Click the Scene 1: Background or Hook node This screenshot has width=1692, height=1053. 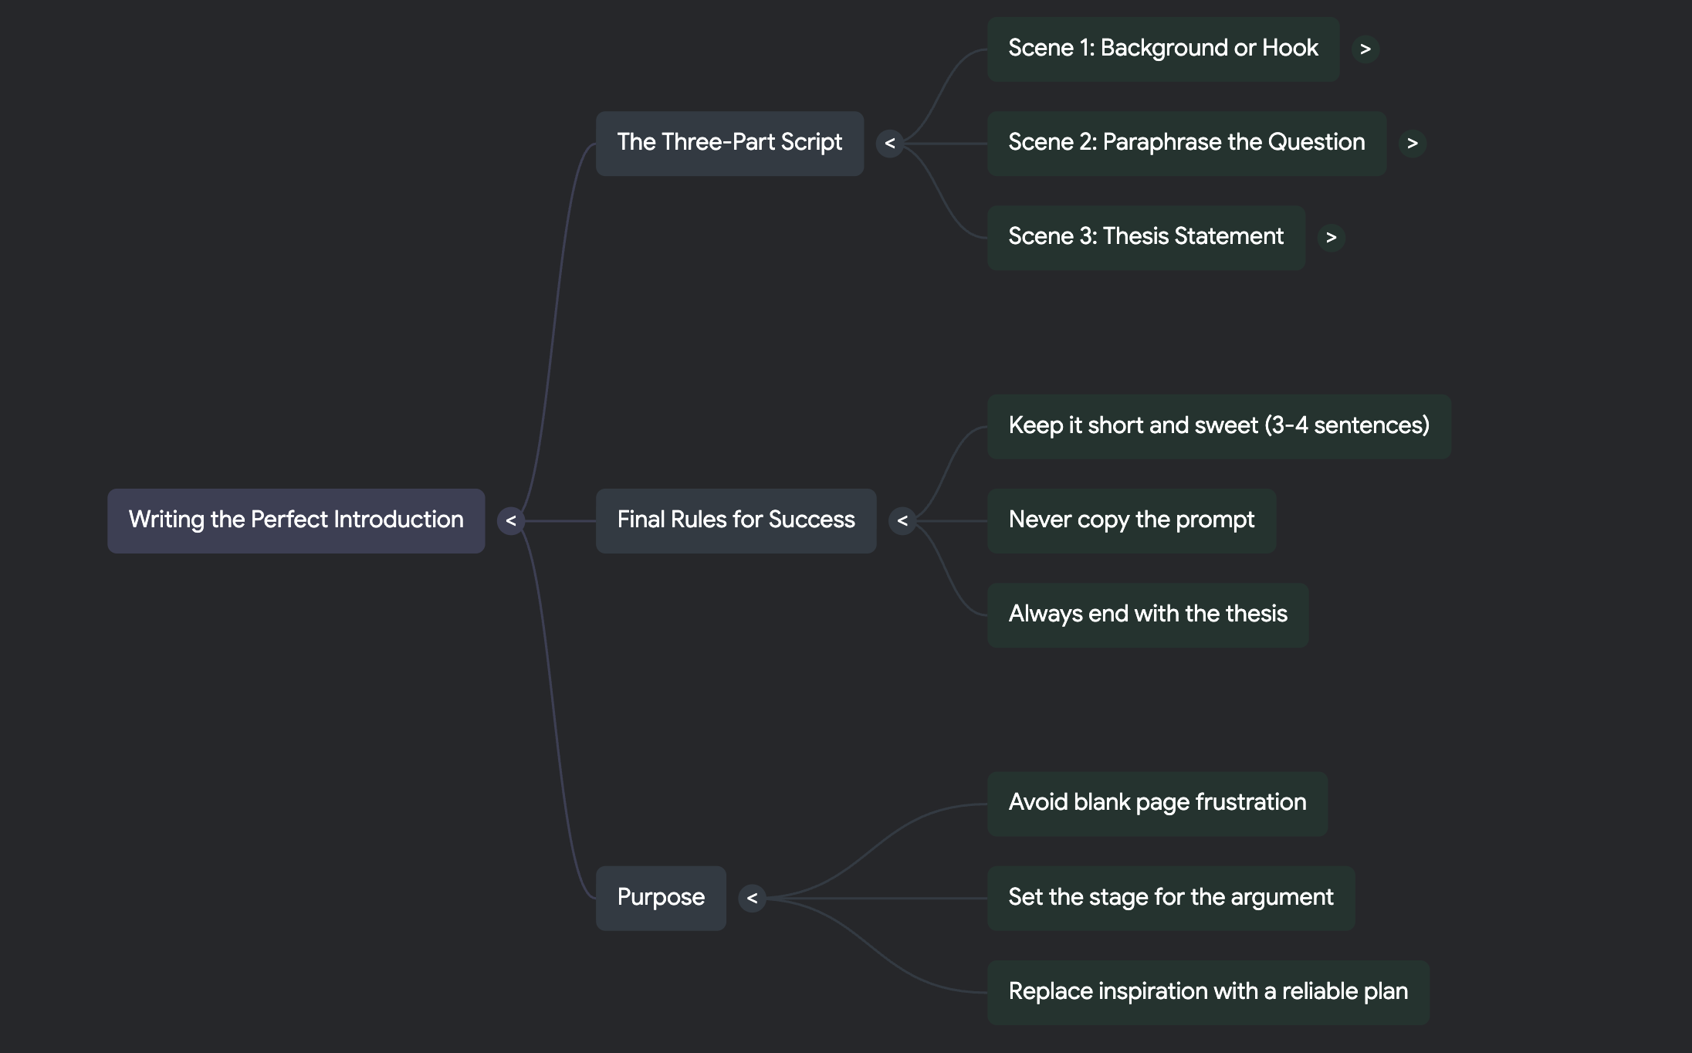[1163, 49]
